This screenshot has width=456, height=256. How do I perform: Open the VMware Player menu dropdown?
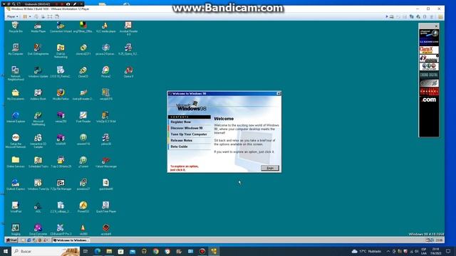(x=13, y=16)
